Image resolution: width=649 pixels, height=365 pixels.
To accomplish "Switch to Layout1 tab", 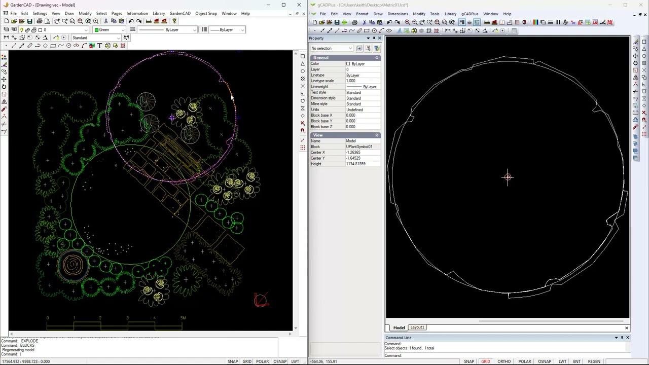I will click(417, 327).
